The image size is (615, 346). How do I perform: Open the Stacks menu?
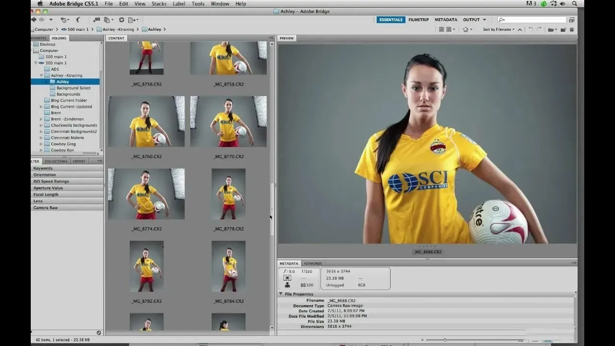click(159, 3)
